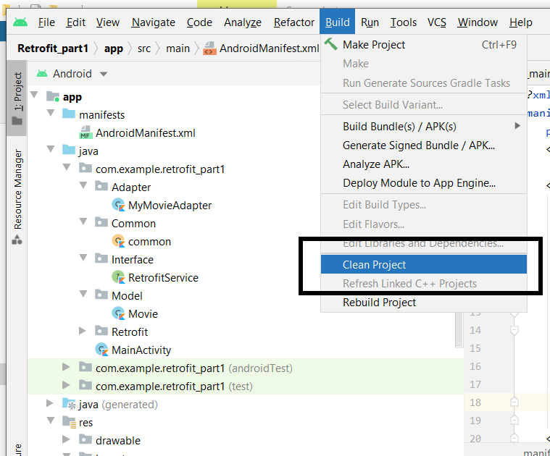Viewport: 550px width, 456px height.
Task: Choose Rebuild Project menu entry
Action: pyautogui.click(x=379, y=303)
